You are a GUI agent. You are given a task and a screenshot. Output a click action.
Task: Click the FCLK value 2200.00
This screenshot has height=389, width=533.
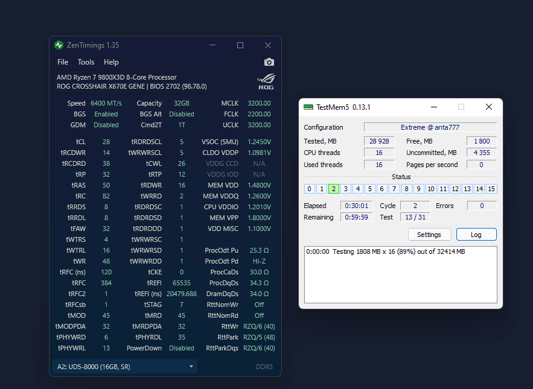[259, 114]
